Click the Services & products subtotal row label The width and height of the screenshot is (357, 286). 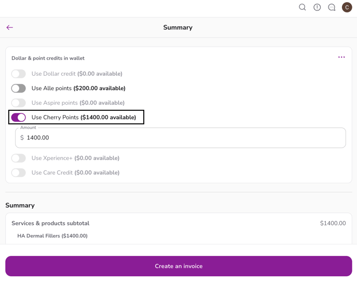tap(50, 223)
